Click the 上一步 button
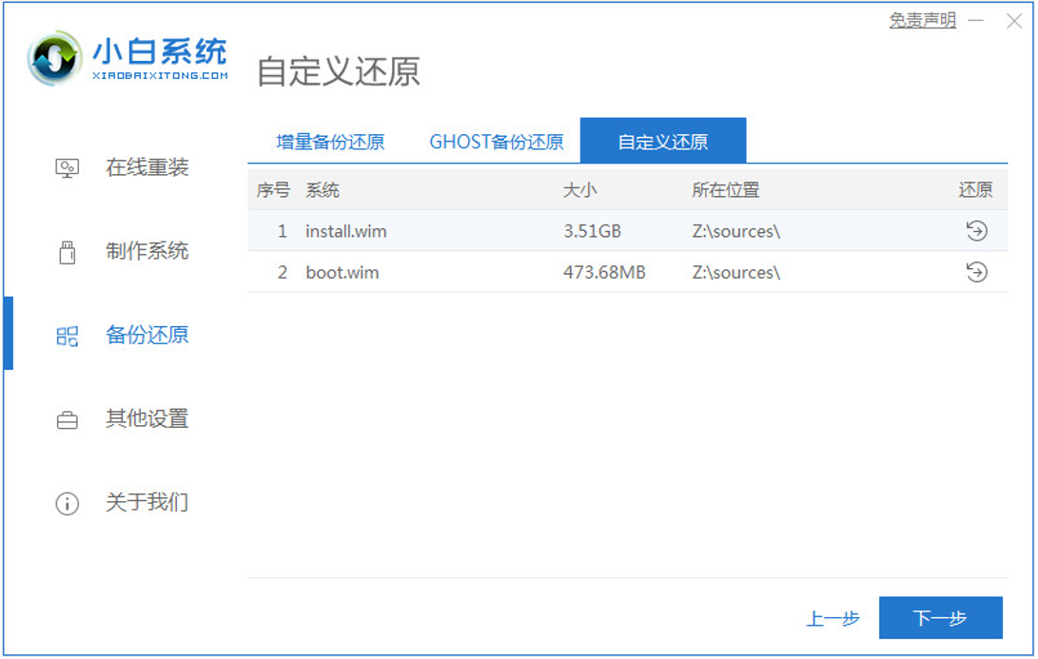1038x659 pixels. pos(832,617)
